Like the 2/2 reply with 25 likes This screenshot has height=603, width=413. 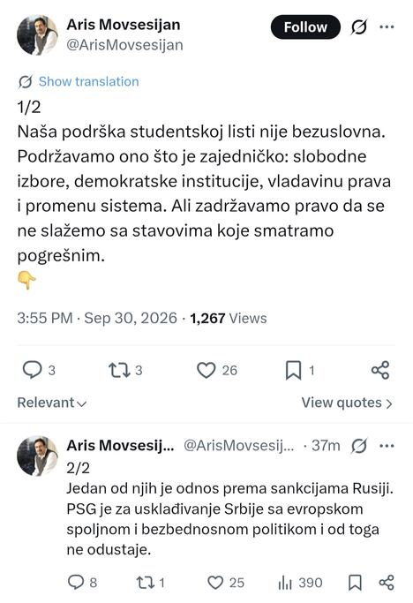pos(226,582)
